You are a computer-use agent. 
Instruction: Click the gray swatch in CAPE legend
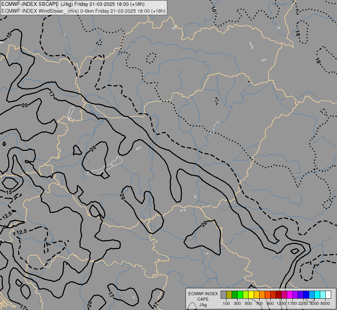[x=223, y=294]
